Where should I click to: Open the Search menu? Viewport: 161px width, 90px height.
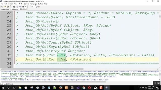point(11,4)
